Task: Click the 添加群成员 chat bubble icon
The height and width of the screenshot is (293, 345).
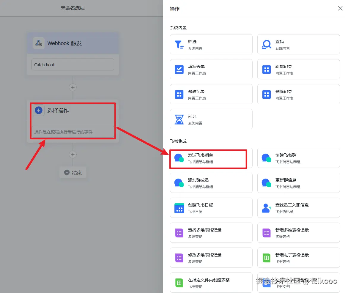Action: coord(179,183)
